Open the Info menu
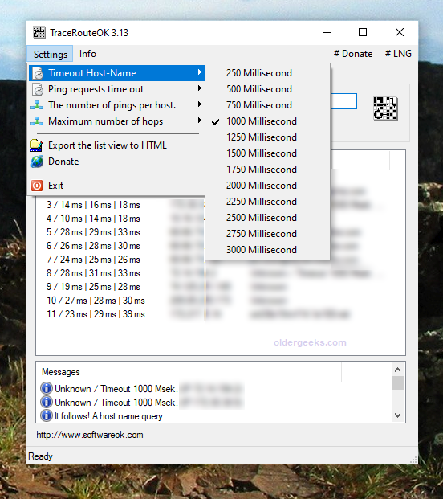Viewport: 443px width, 499px height. 87,54
